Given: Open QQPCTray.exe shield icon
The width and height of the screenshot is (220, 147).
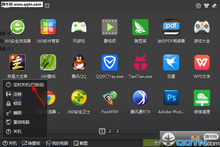Looking at the screenshot, I should 110,62.
